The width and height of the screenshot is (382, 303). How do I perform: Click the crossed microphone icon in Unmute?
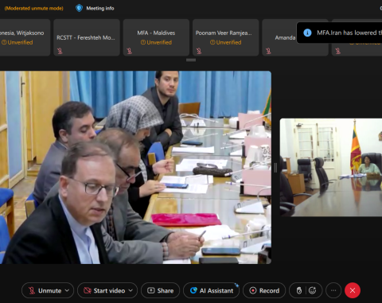click(x=32, y=290)
